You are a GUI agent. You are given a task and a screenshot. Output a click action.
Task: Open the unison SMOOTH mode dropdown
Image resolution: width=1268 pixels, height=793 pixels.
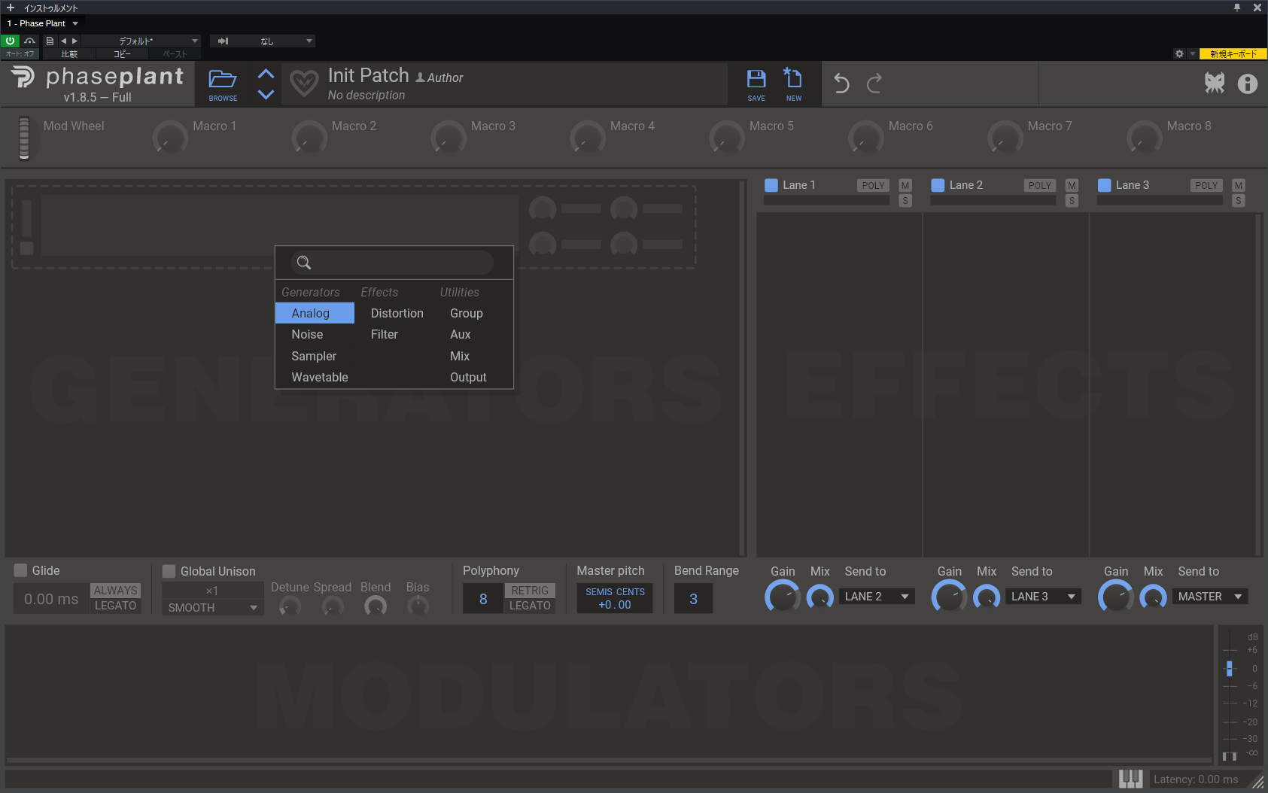tap(213, 607)
